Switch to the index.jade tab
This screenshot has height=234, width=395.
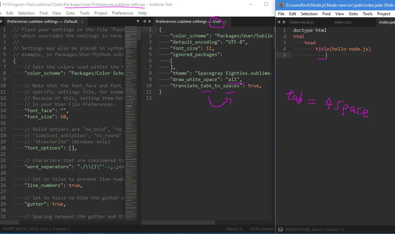[x=387, y=22]
